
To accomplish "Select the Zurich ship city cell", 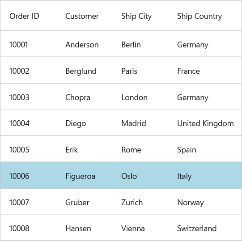I will coord(140,202).
